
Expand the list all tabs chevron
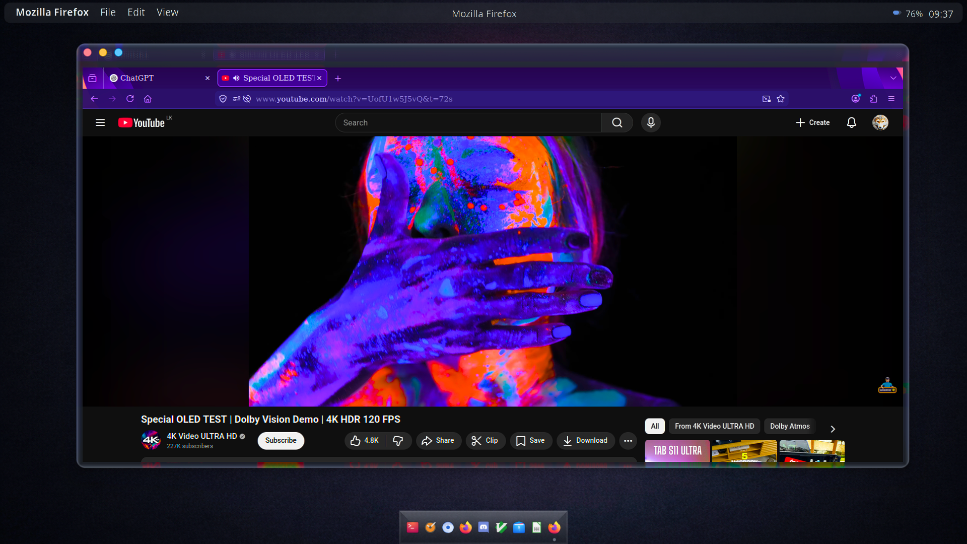pyautogui.click(x=893, y=78)
